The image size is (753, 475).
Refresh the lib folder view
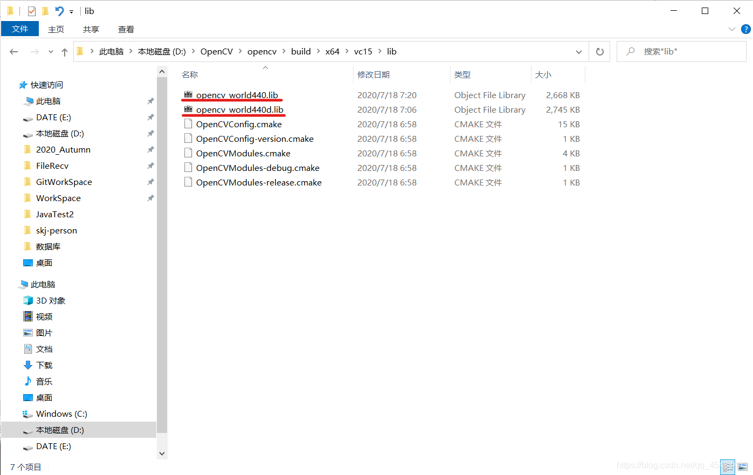pos(599,52)
